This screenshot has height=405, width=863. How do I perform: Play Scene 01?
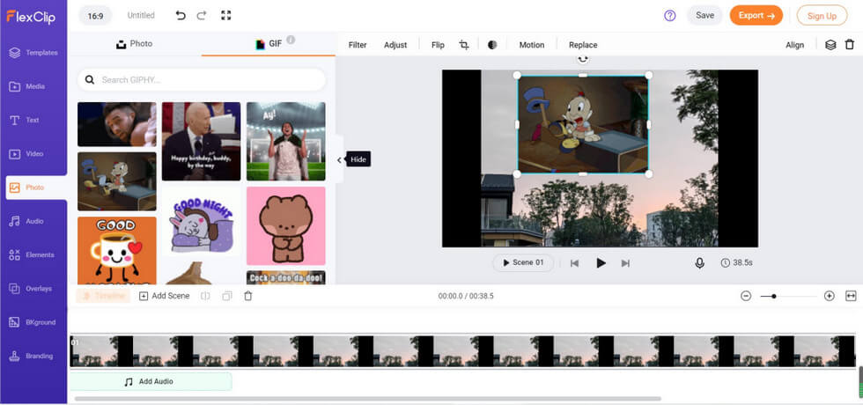coord(523,263)
